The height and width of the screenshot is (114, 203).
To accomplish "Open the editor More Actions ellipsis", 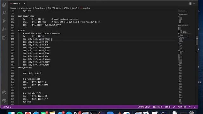I will pyautogui.click(x=194, y=3).
